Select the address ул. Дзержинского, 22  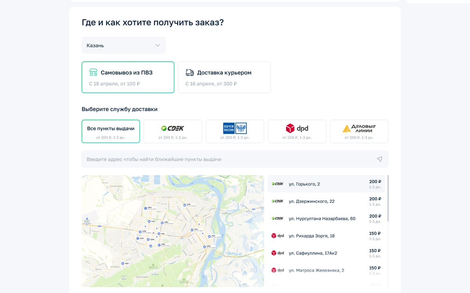tap(312, 201)
